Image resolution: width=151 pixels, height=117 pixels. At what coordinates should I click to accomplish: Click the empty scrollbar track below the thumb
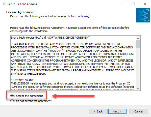pyautogui.click(x=138, y=67)
